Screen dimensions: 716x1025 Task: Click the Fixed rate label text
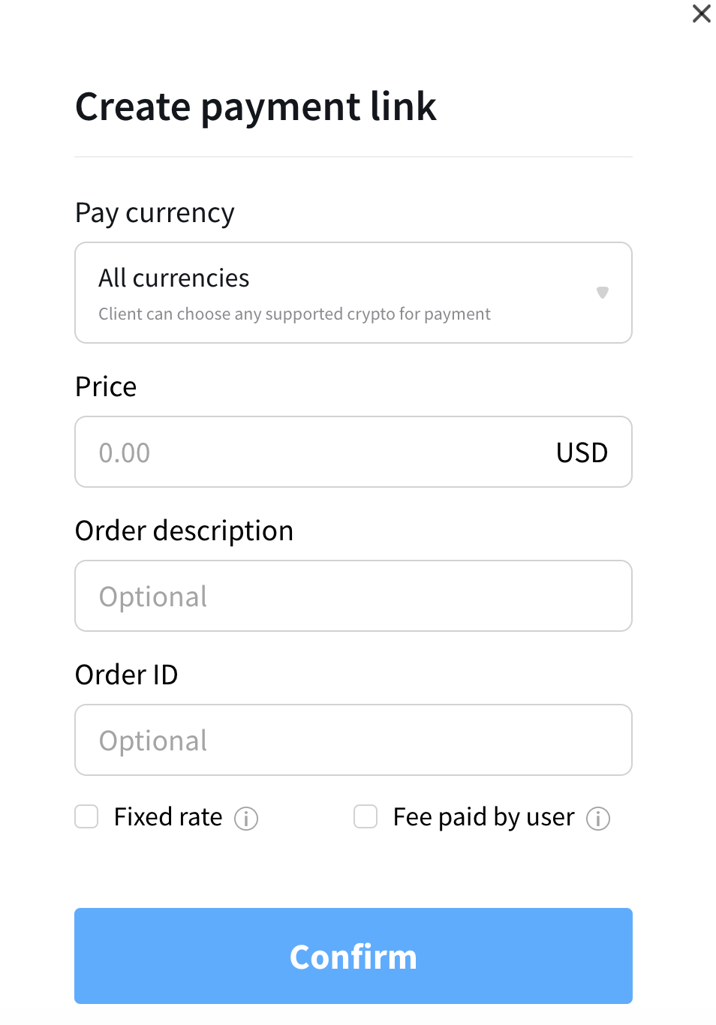(x=168, y=816)
